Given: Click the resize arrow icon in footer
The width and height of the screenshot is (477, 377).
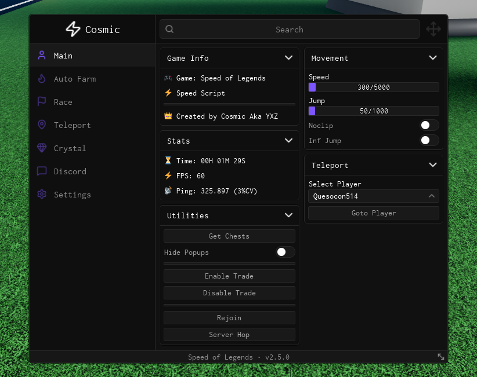Looking at the screenshot, I should [441, 357].
